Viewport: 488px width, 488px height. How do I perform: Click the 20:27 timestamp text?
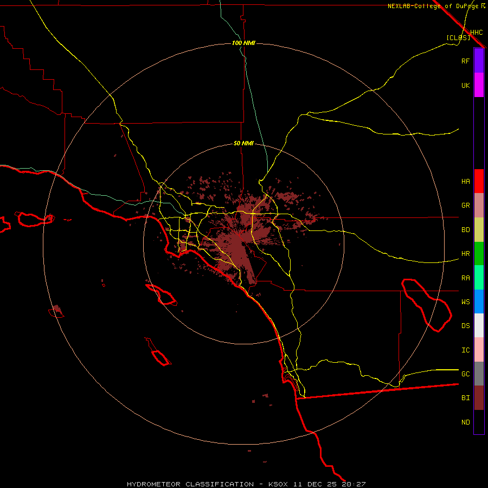coord(353,484)
